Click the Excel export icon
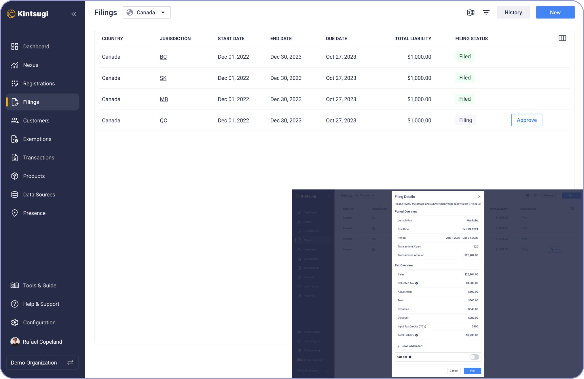This screenshot has height=379, width=584. coord(471,13)
